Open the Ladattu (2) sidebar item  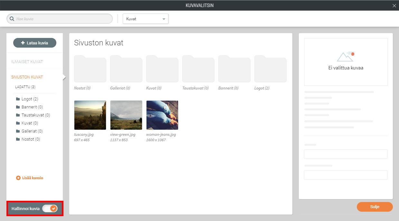(x=25, y=87)
